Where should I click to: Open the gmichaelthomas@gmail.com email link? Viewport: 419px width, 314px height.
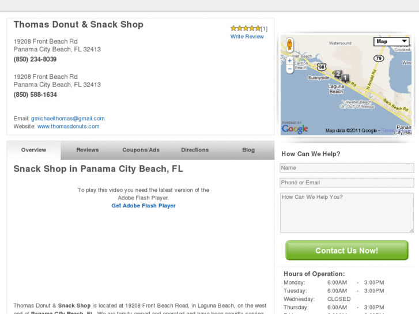68,119
